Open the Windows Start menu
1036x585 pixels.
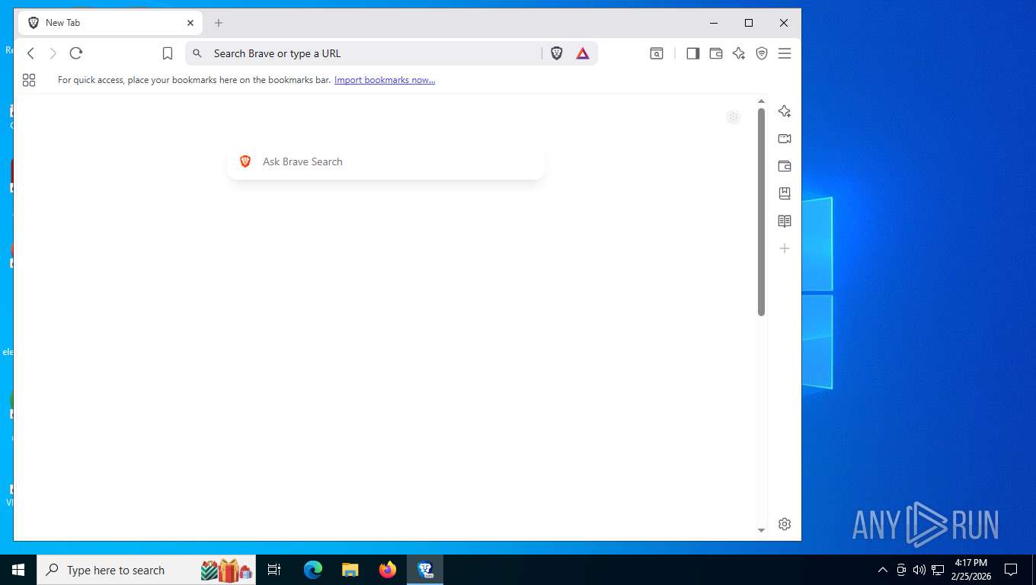(x=18, y=570)
